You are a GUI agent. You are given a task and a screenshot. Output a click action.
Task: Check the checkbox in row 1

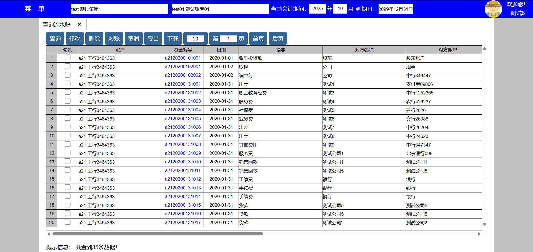click(67, 58)
